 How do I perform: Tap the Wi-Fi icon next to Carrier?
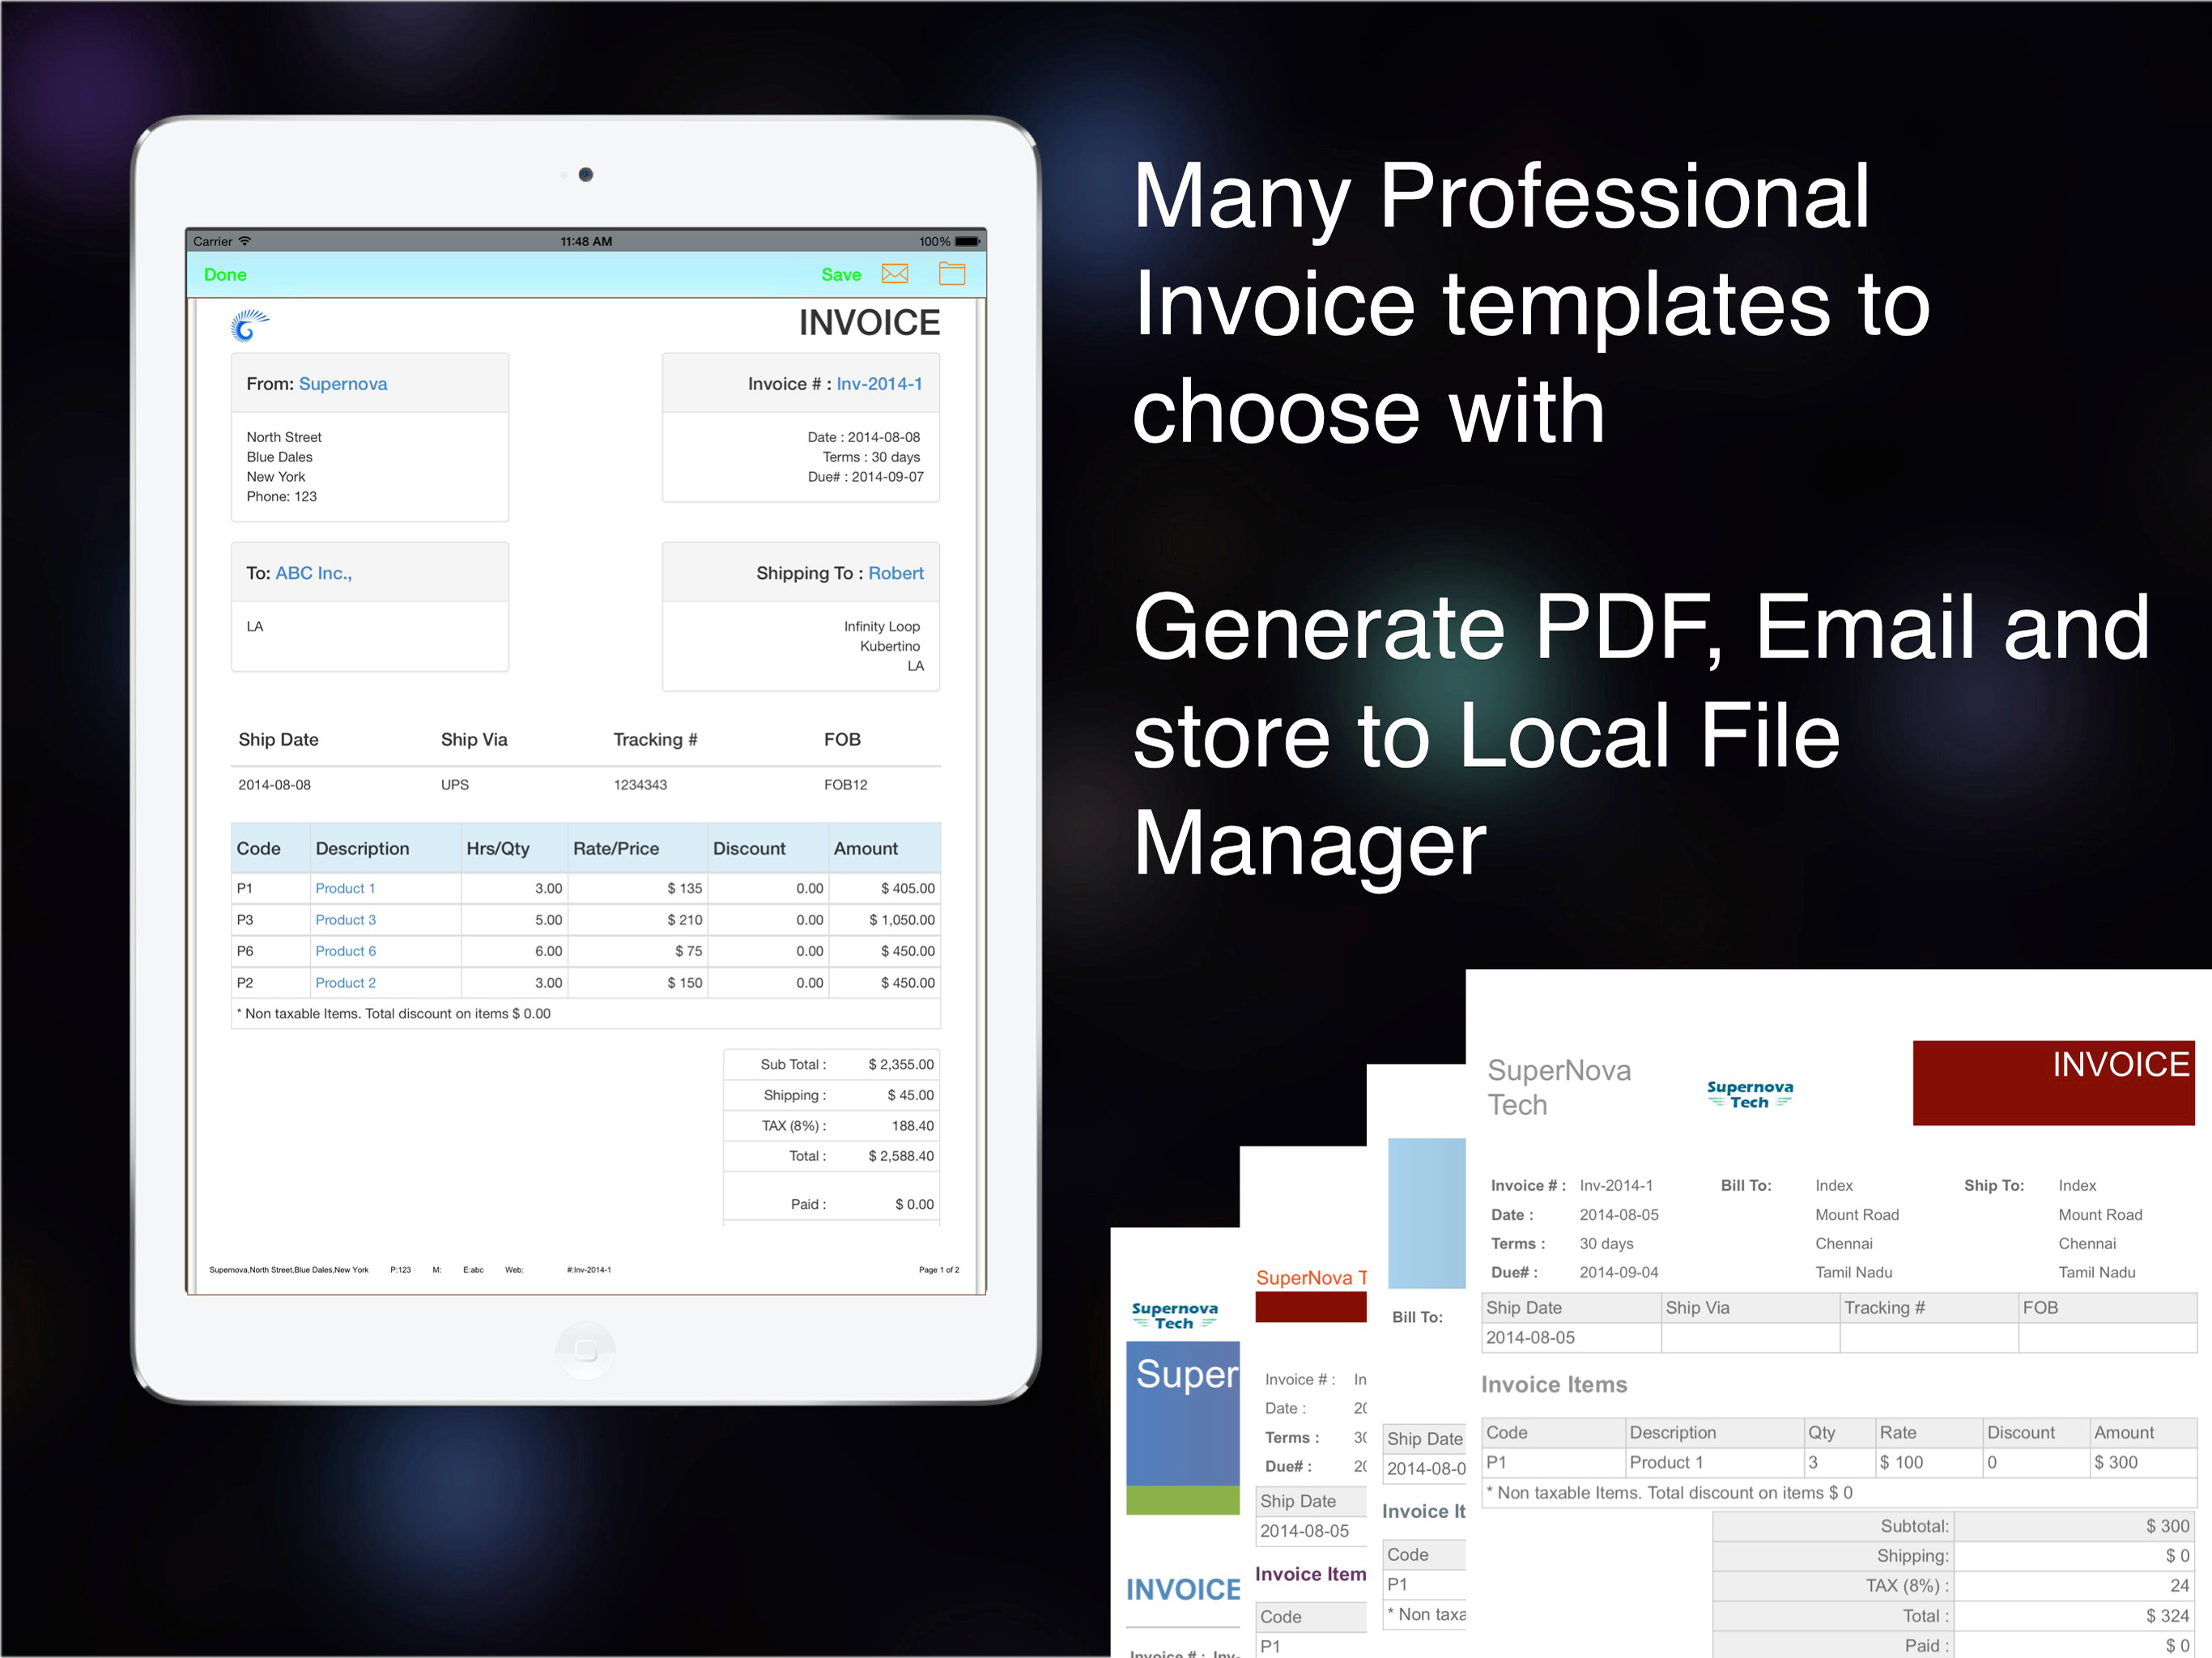(245, 241)
